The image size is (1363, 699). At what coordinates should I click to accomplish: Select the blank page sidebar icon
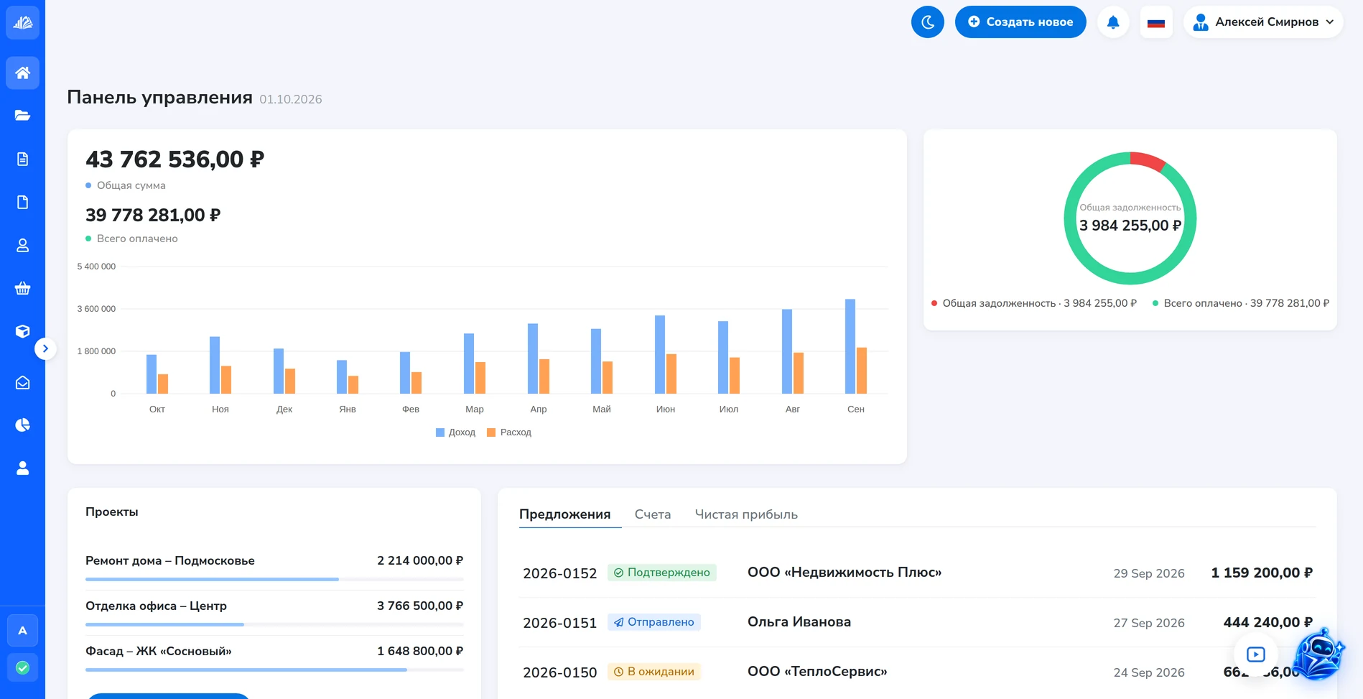coord(22,202)
